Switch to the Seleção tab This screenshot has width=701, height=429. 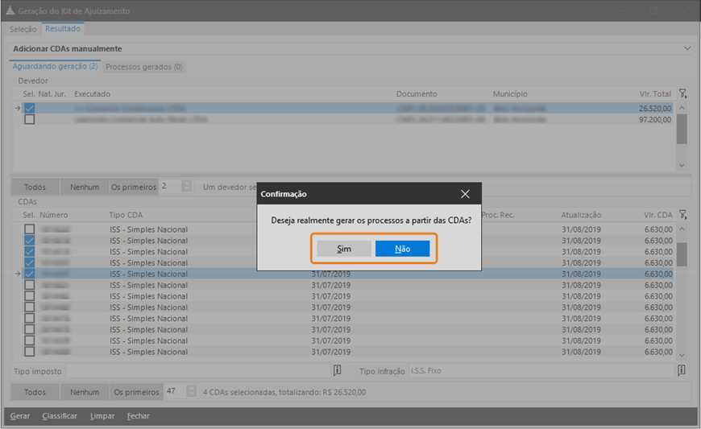23,29
